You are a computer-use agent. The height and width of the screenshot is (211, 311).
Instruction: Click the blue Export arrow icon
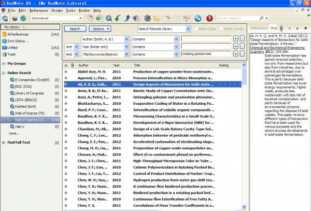(x=127, y=18)
